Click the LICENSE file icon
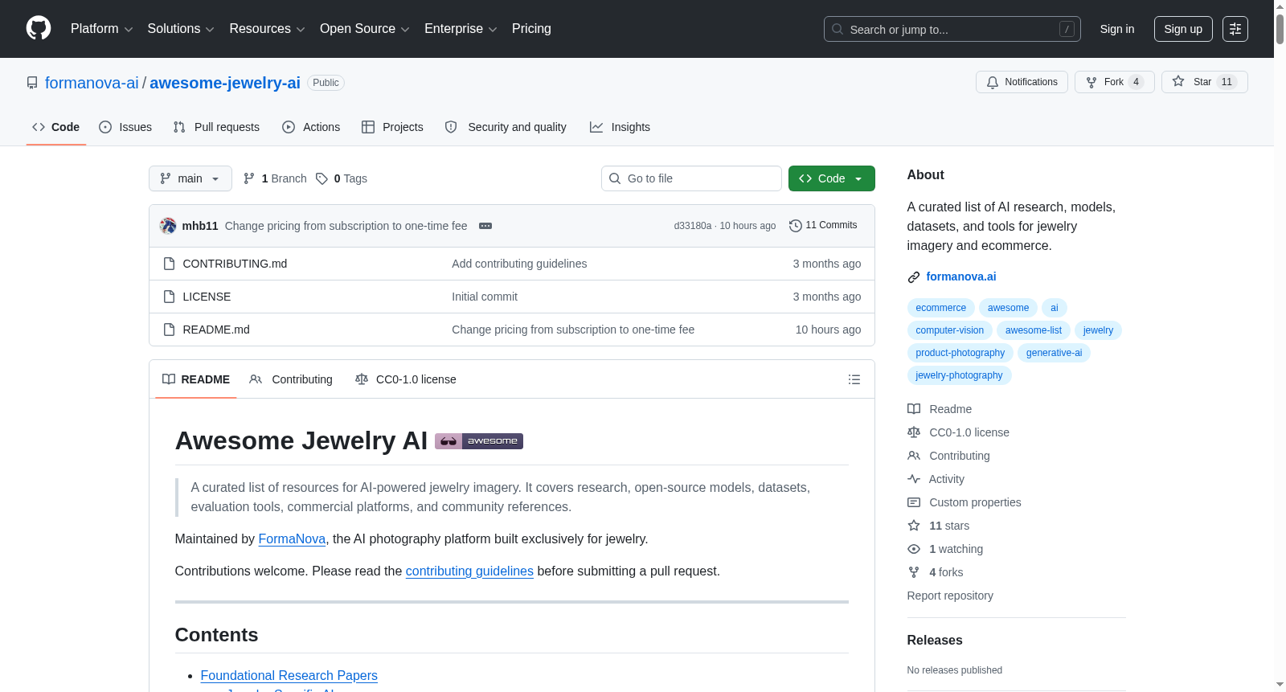Viewport: 1286px width, 692px height. point(169,297)
